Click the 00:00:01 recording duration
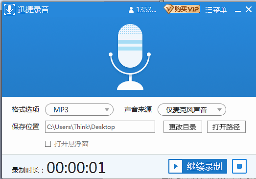256x179 pixels. [76, 167]
